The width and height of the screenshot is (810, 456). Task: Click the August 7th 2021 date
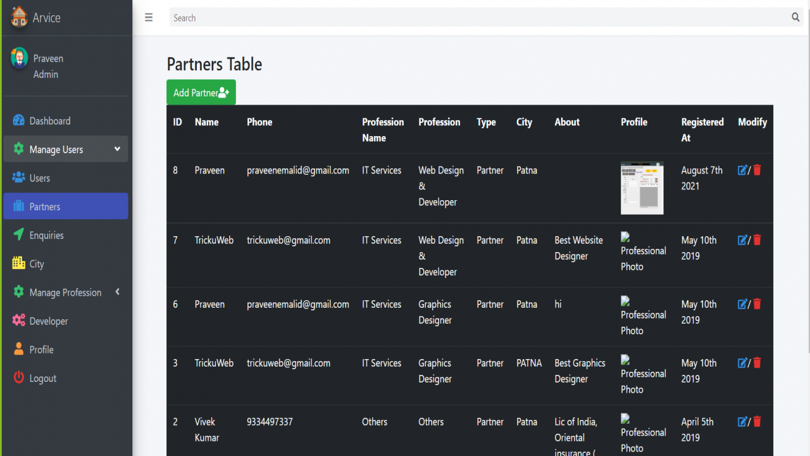click(702, 178)
